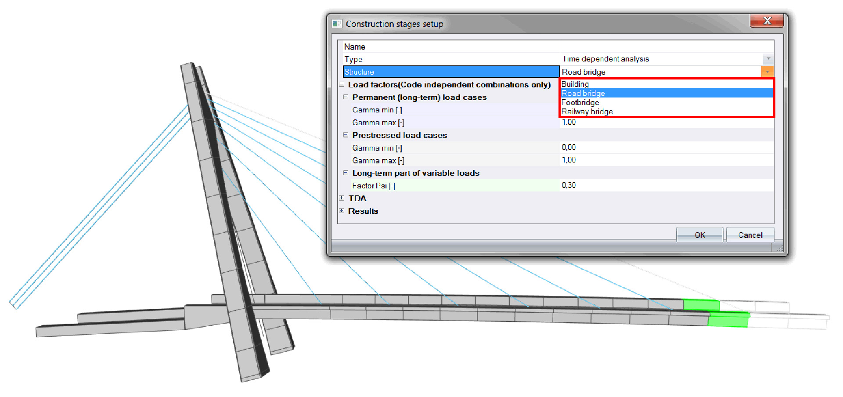This screenshot has width=843, height=397.
Task: Open the Type dropdown arrow
Action: pos(768,58)
